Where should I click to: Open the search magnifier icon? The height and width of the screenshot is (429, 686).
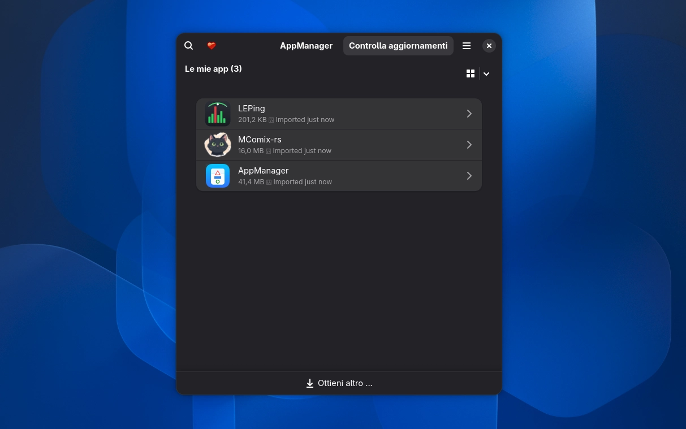tap(189, 46)
